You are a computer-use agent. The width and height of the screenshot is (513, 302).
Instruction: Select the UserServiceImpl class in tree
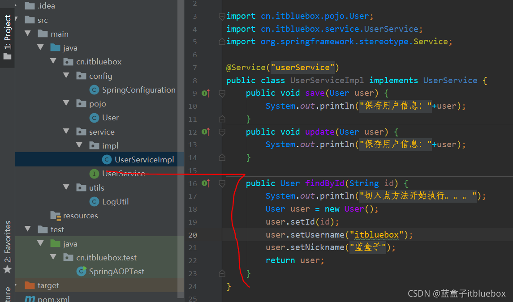point(144,159)
